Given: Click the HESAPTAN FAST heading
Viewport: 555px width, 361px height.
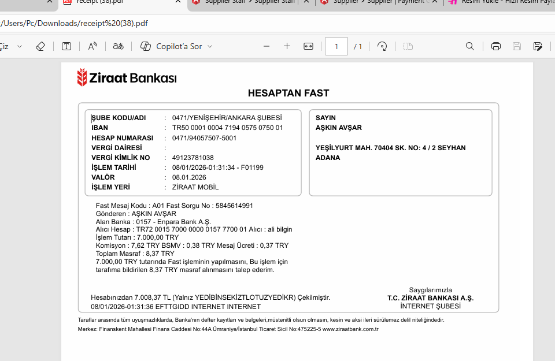Looking at the screenshot, I should point(288,93).
